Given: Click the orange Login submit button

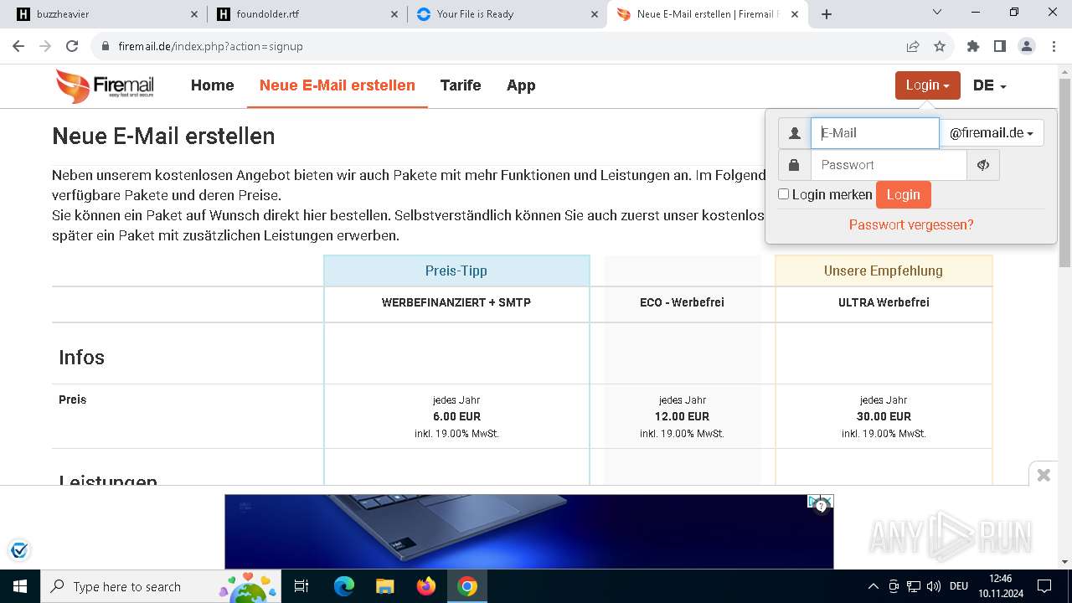Looking at the screenshot, I should coord(903,194).
